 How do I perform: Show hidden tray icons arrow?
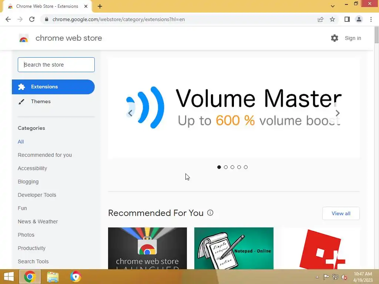[x=317, y=277]
